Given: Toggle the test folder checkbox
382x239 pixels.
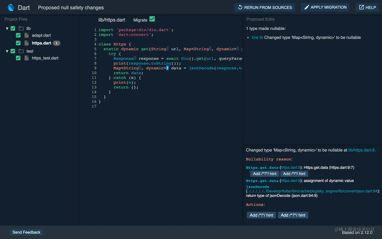Looking at the screenshot, I should (13, 51).
